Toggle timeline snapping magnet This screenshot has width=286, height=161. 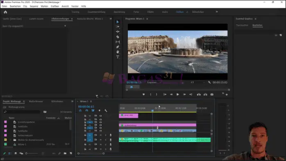coord(86,110)
